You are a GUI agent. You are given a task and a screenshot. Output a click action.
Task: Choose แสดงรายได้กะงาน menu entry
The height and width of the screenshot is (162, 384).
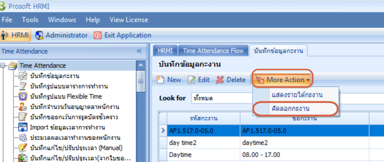point(296,95)
